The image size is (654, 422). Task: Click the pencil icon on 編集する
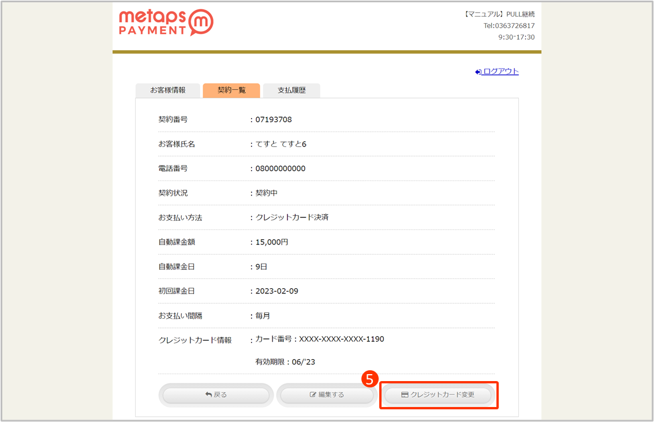313,395
